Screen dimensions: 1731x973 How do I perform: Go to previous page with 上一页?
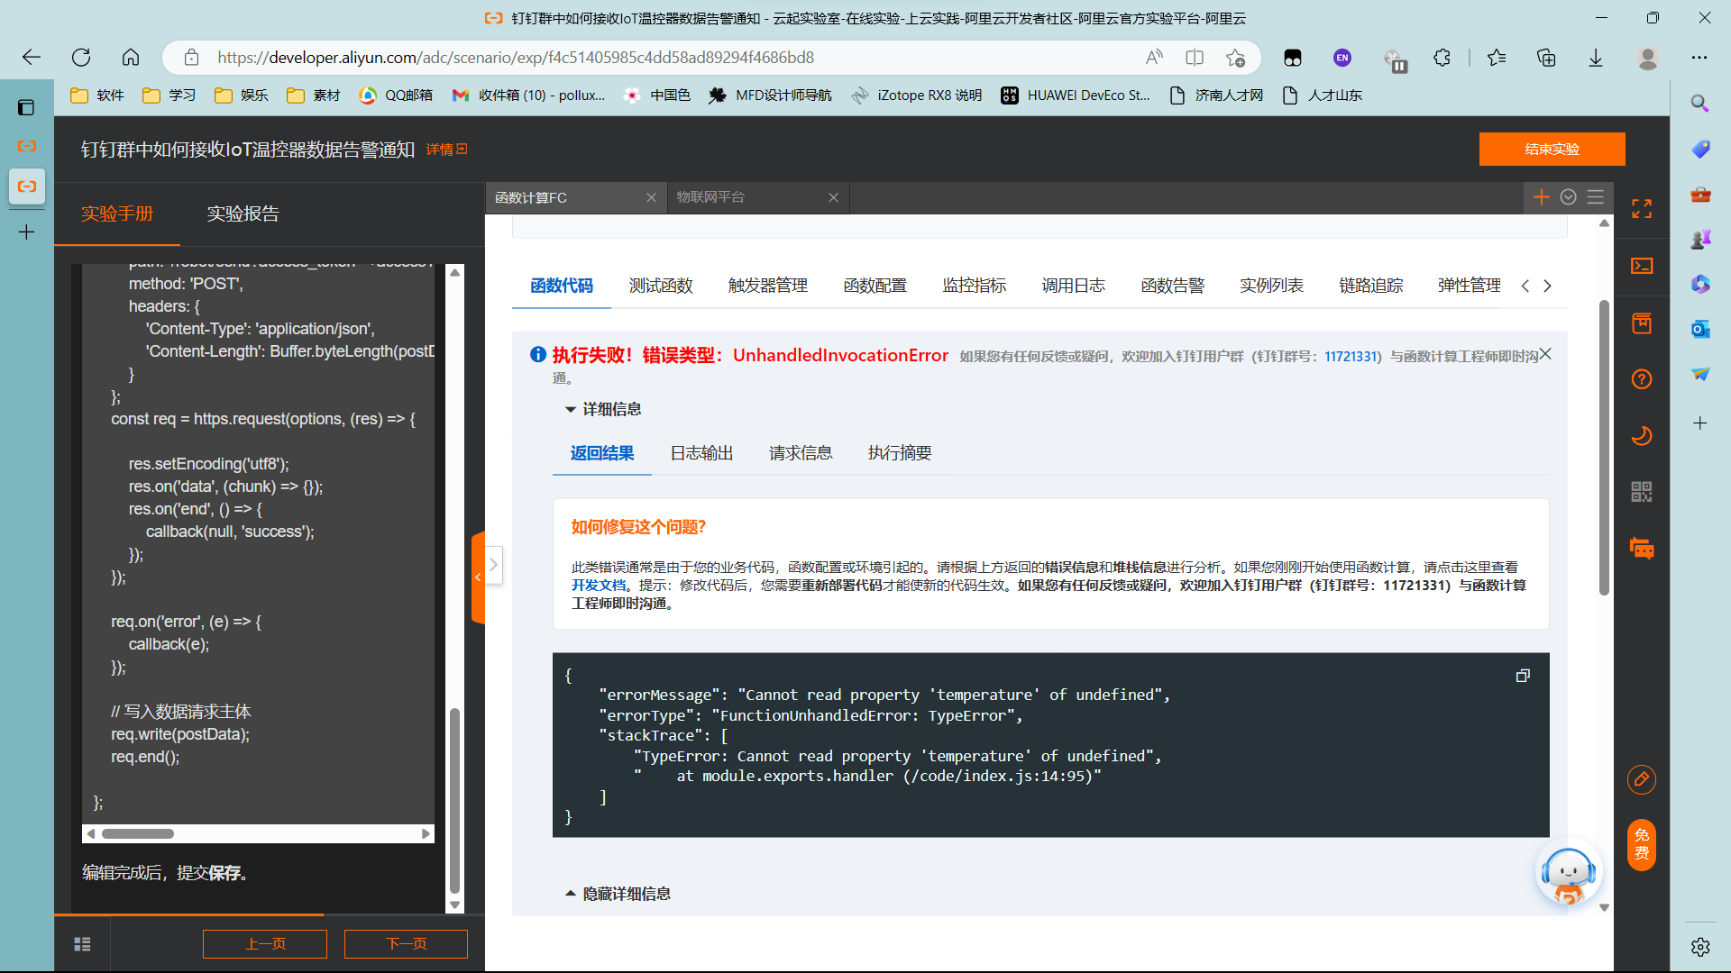coord(265,944)
